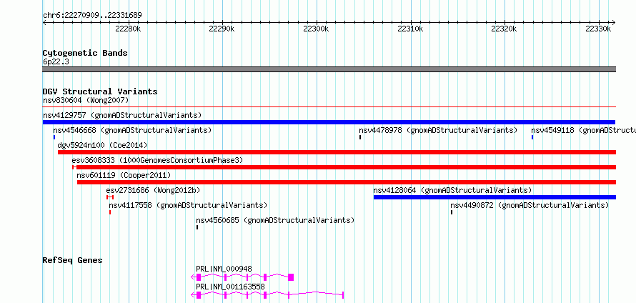
Task: Select the small black nsv4478978 marker
Action: tap(359, 137)
